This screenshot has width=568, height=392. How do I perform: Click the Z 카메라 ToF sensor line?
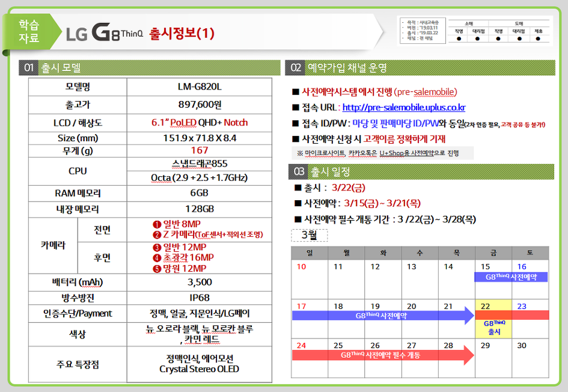click(x=207, y=234)
